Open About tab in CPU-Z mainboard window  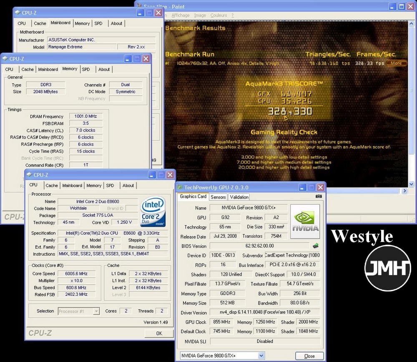[x=116, y=23]
